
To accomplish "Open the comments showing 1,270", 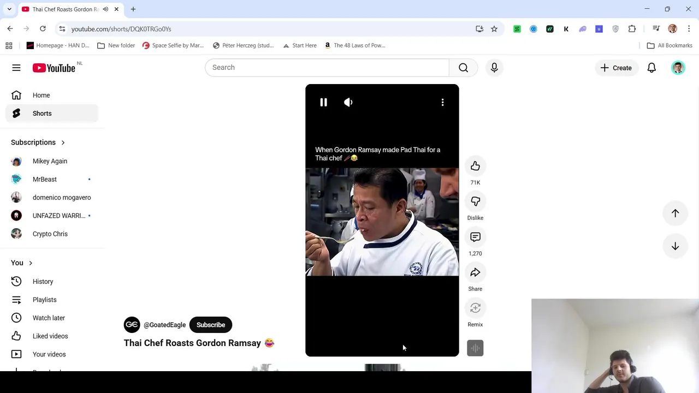I will coord(475,237).
